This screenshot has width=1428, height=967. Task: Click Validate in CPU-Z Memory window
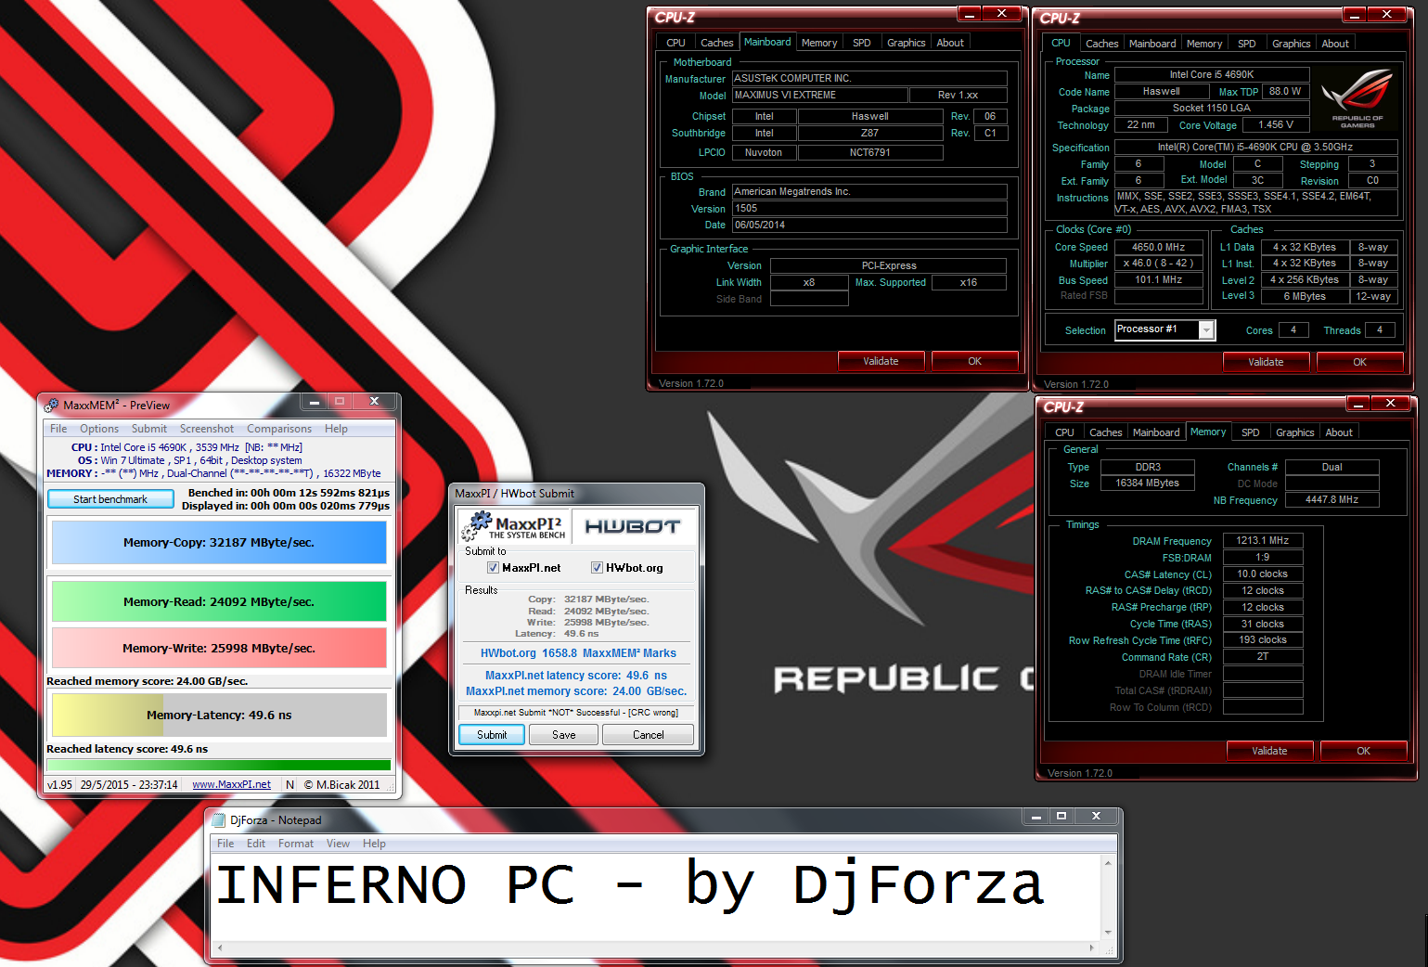coord(1269,751)
